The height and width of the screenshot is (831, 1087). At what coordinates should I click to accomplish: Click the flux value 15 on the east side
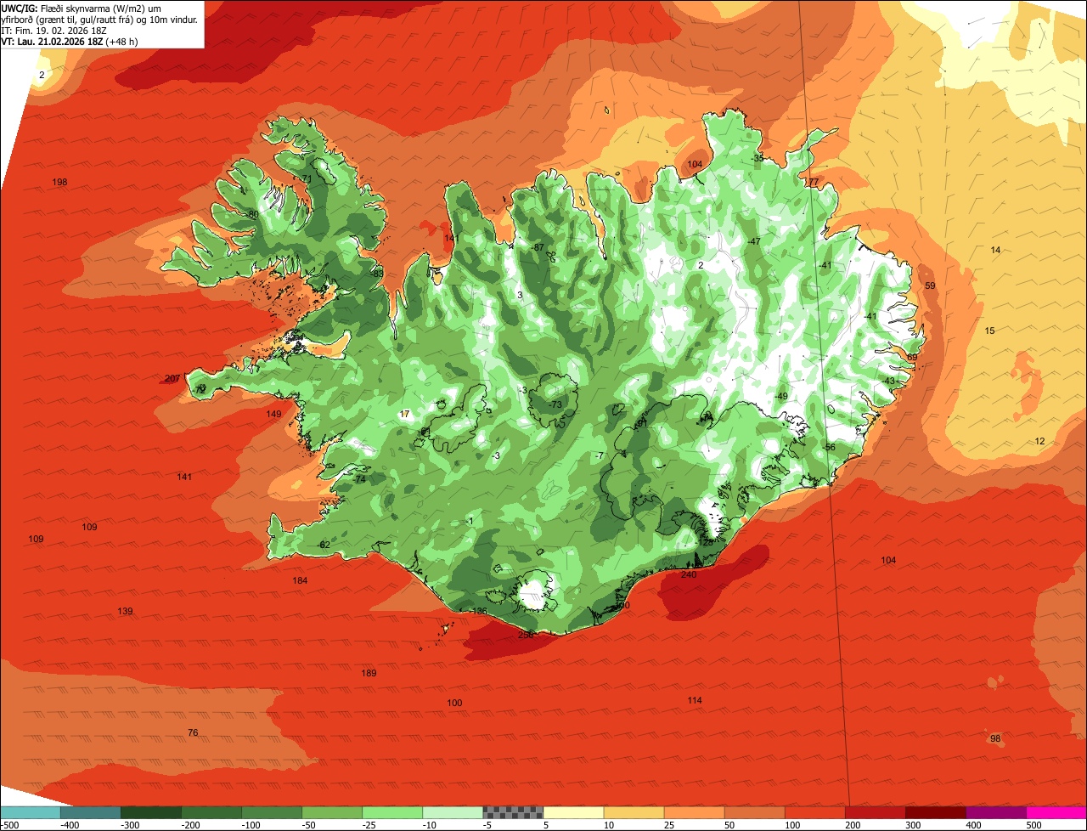[x=989, y=331]
